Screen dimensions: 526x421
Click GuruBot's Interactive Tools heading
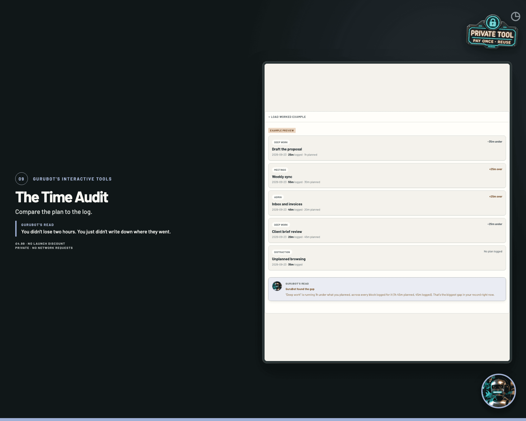click(72, 179)
